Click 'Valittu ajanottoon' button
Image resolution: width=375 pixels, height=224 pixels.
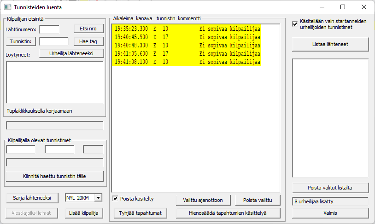(x=203, y=200)
